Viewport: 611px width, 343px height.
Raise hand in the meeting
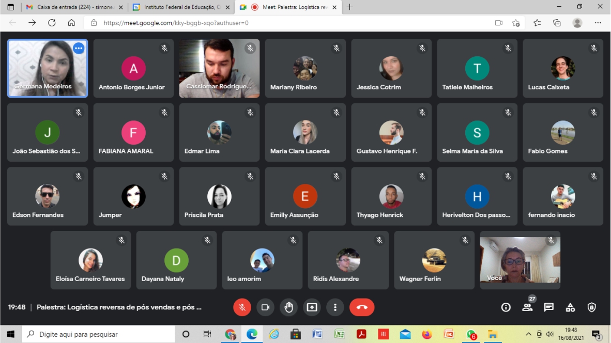pos(288,307)
